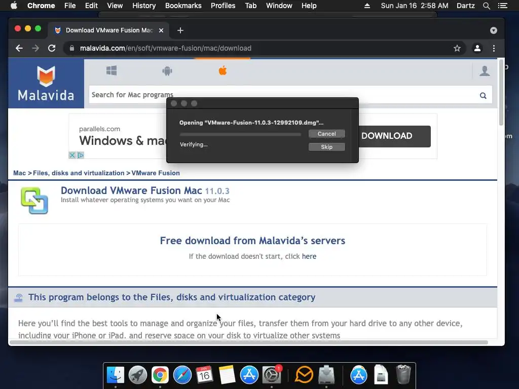Viewport: 519px width, 389px height.
Task: View site info padlock icon
Action: pos(72,48)
